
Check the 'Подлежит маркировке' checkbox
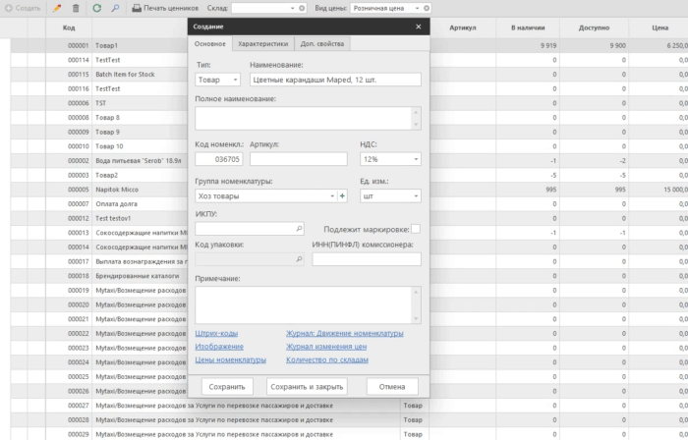(x=415, y=229)
